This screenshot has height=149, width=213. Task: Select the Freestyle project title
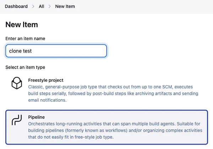[46, 80]
